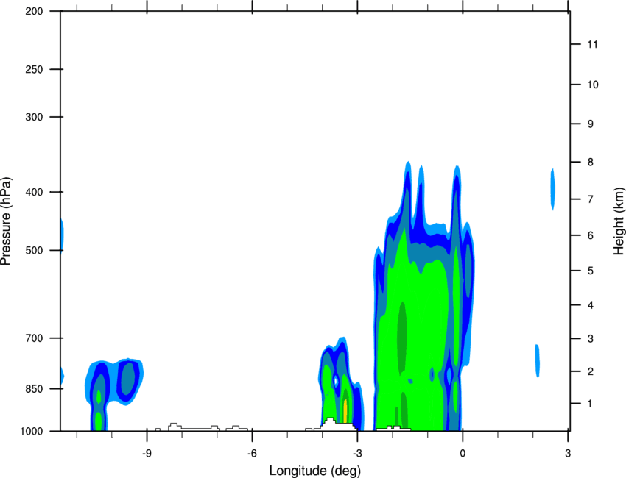Click the dark green oval inside the large green region

click(402, 338)
